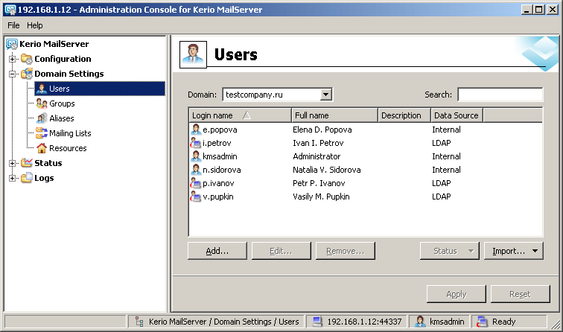The height and width of the screenshot is (332, 563).
Task: Sort by Data Source column header
Action: [x=457, y=115]
